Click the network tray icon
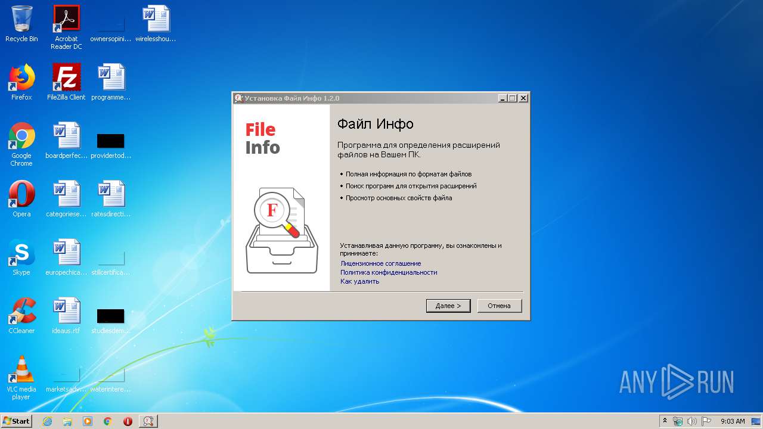 coord(678,421)
